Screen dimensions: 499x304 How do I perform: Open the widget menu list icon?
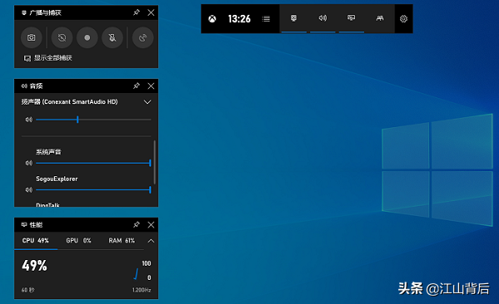click(x=266, y=19)
